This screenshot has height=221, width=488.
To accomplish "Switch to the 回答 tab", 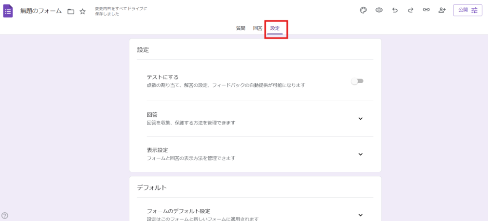I will [258, 28].
